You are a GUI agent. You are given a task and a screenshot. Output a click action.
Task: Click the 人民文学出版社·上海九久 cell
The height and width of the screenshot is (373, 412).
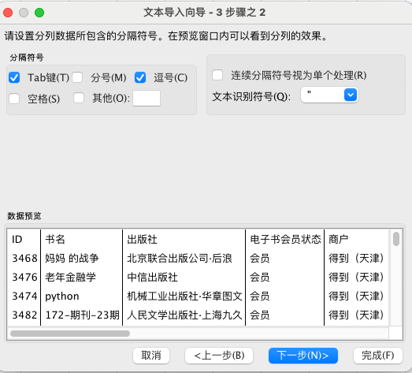(x=184, y=315)
